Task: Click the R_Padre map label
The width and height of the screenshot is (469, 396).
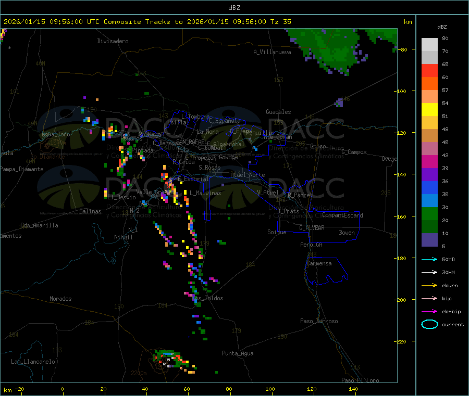Action: tap(299, 195)
